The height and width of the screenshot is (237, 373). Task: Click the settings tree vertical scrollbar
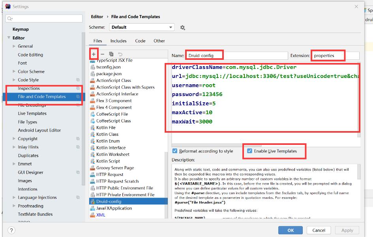point(83,109)
